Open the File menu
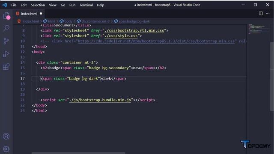274x154 pixels. pyautogui.click(x=14, y=5)
